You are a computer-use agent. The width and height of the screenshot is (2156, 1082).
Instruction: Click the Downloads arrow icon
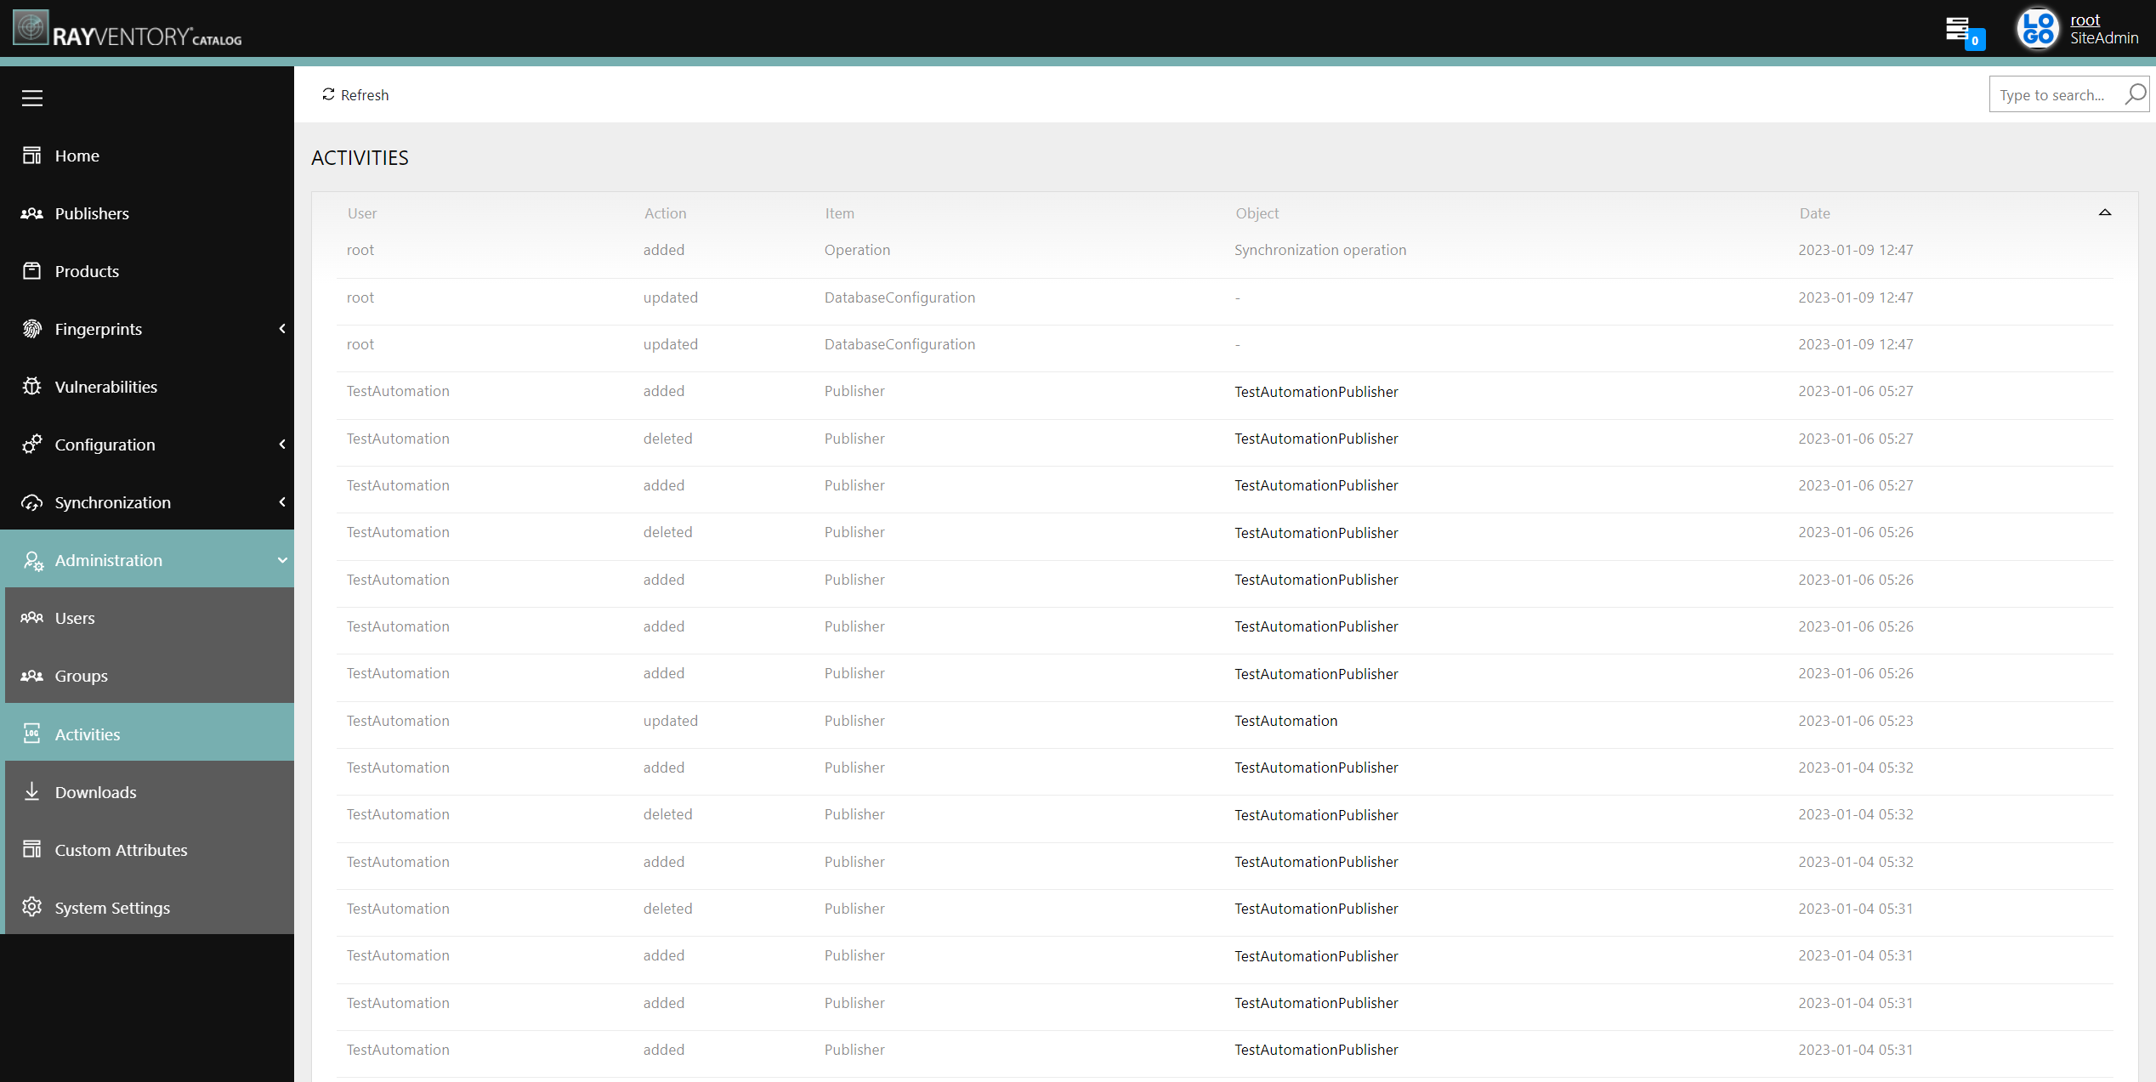tap(32, 791)
